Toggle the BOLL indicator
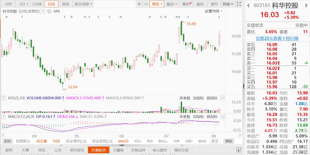Viewport: 310px width, 155px height. [x=163, y=141]
